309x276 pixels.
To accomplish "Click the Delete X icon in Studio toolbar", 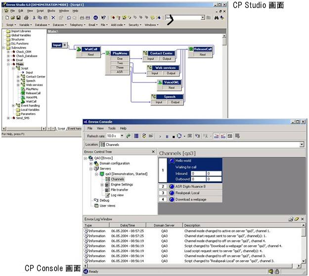I will [x=53, y=17].
